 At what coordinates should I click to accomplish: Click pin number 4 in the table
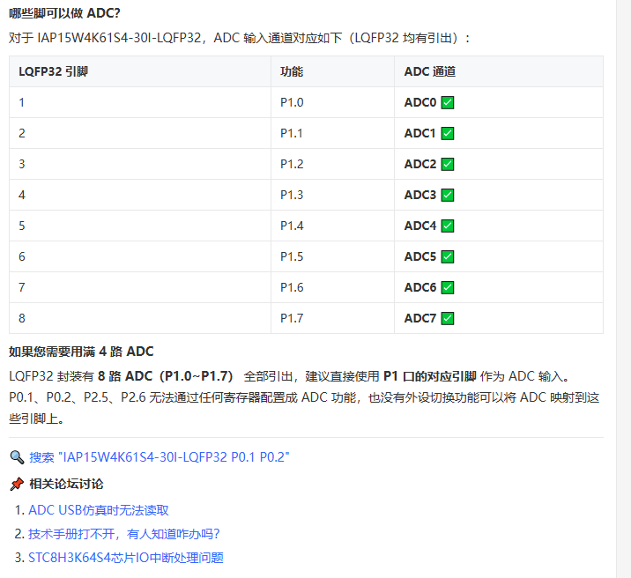pyautogui.click(x=22, y=195)
